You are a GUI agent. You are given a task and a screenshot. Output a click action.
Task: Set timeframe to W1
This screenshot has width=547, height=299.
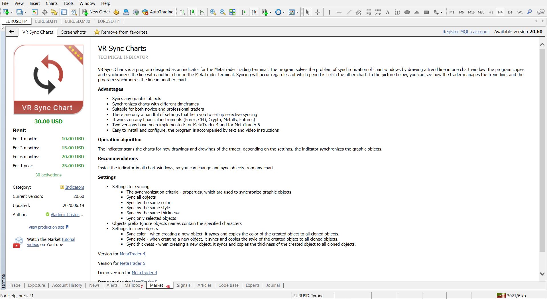[520, 12]
